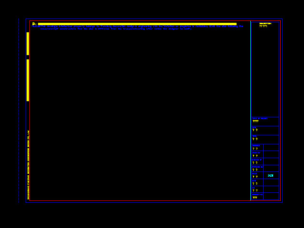Screen dimensions: 304x228
Task: Click the second yellow field under TITLE OF PROJECT value
Action: tap(255, 130)
